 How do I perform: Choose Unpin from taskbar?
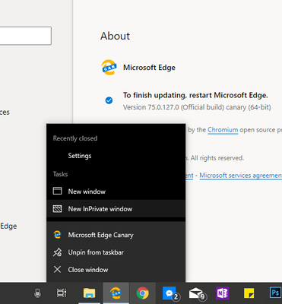tap(116, 252)
